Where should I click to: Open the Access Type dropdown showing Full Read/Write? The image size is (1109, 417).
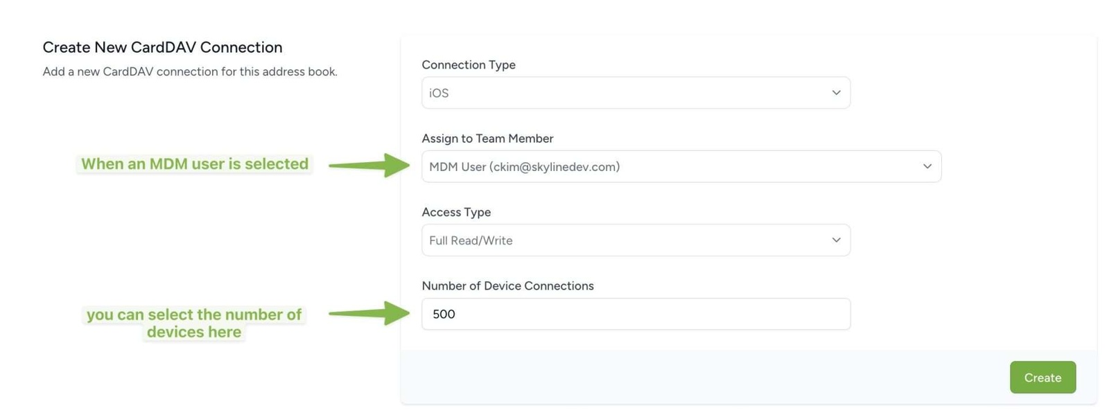[624, 240]
